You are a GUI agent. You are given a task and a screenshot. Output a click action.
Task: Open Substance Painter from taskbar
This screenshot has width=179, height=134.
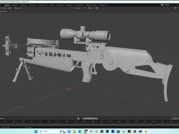102,131
